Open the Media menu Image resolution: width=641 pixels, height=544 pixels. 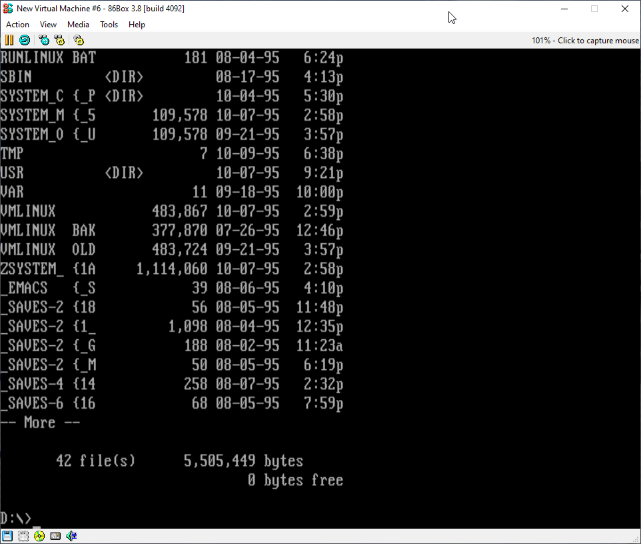pyautogui.click(x=78, y=25)
